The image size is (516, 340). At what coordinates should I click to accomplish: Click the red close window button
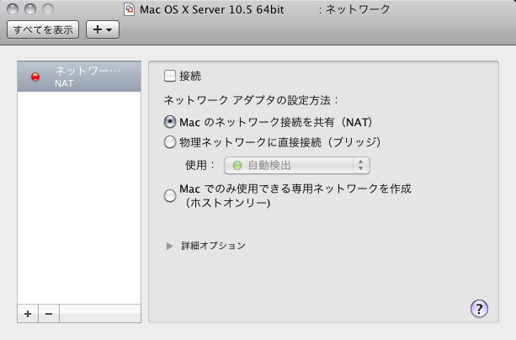[13, 9]
